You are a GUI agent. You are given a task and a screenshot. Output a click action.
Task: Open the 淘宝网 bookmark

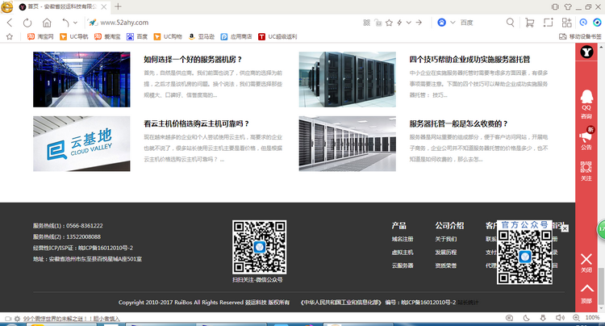tap(40, 36)
